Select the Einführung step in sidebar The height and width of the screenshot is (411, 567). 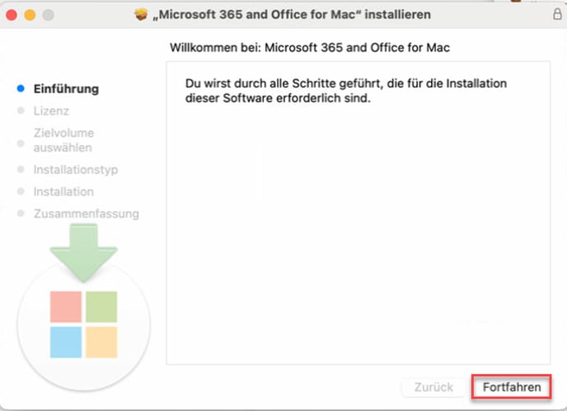[66, 89]
